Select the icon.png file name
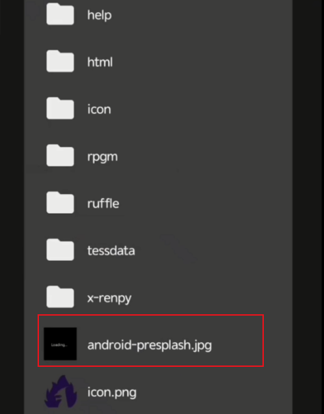Screen dimensions: 324x414 click(x=112, y=393)
